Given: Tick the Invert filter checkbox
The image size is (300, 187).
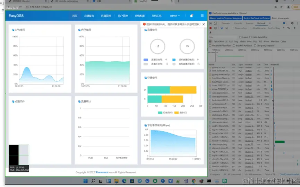Looking at the screenshot, I should point(240,37).
